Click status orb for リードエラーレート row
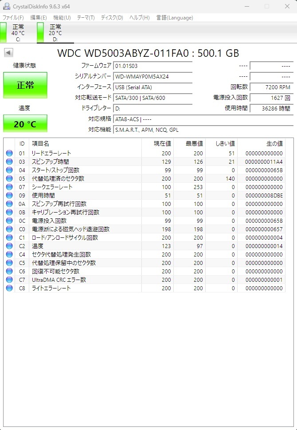This screenshot has height=430, width=297. 9,153
